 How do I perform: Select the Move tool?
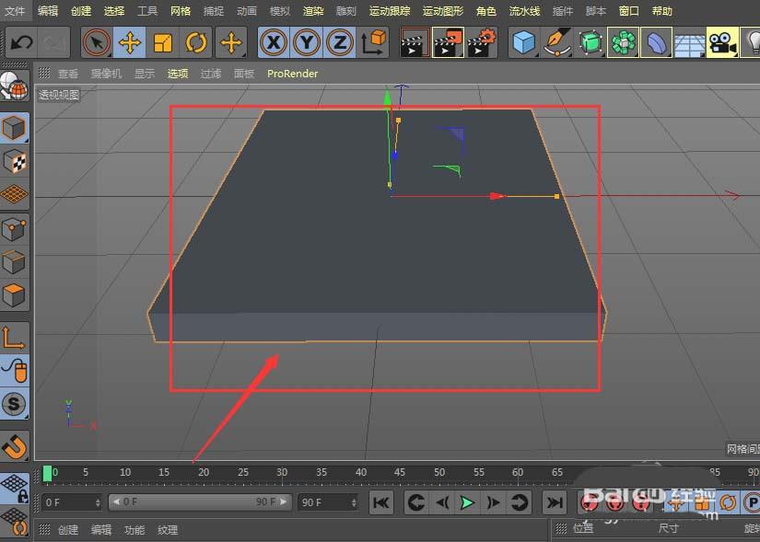[130, 42]
